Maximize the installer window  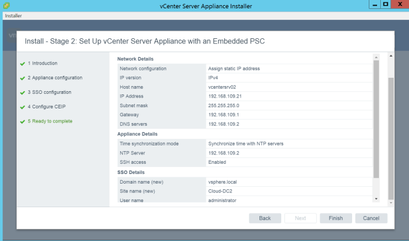(x=385, y=4)
